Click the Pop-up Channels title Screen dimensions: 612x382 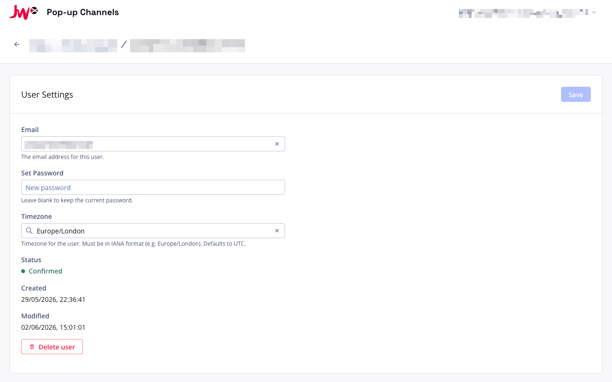pyautogui.click(x=83, y=12)
